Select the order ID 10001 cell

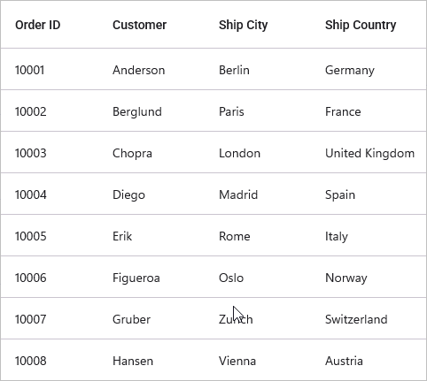[x=29, y=70]
